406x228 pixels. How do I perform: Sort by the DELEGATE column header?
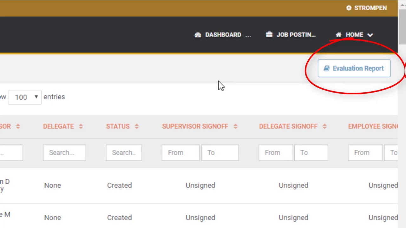coord(58,126)
